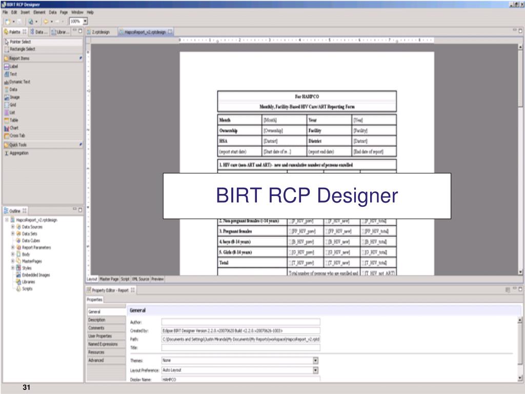Open the Data explorer panel tab
Viewport: 525px width, 394px height.
[x=39, y=32]
